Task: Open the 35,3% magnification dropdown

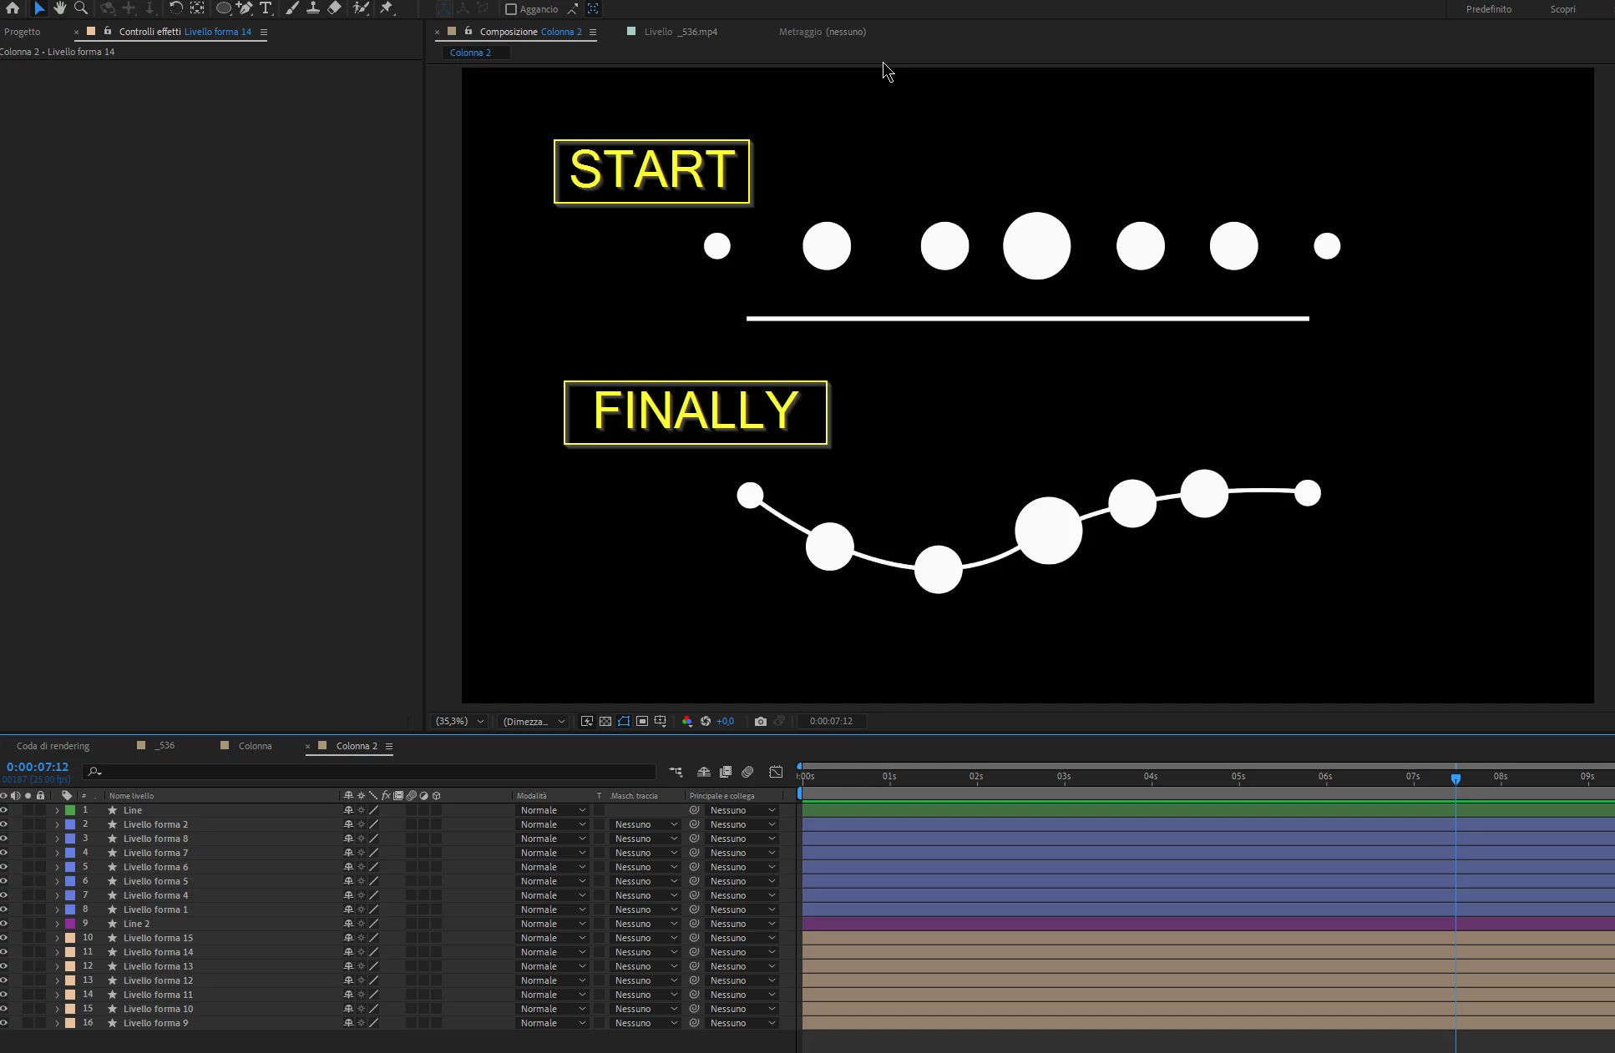Action: point(459,721)
